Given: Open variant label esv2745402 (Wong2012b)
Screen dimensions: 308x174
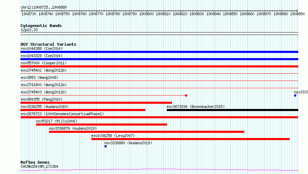Looking at the screenshot, I should click(x=44, y=70).
